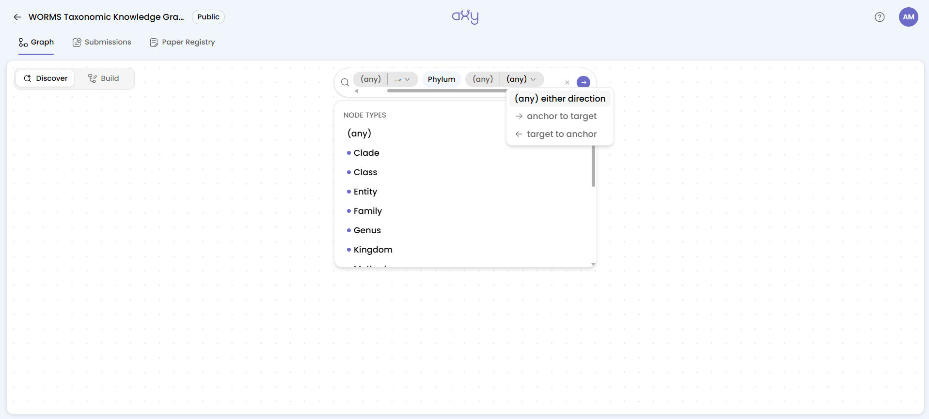Clear the query with the x icon
Viewport: 929px width, 419px height.
[567, 82]
